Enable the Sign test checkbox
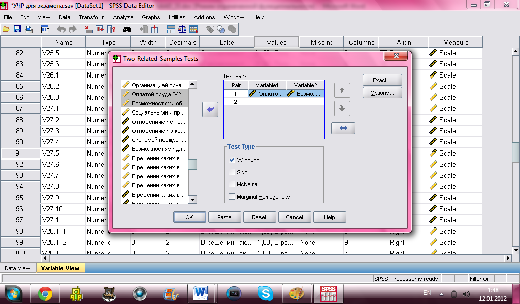Viewport: 520px width, 304px height. coord(232,172)
